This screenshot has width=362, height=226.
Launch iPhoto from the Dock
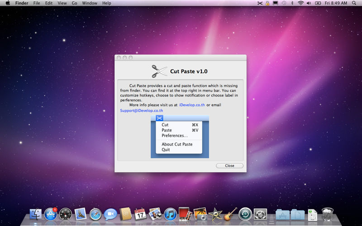point(200,214)
